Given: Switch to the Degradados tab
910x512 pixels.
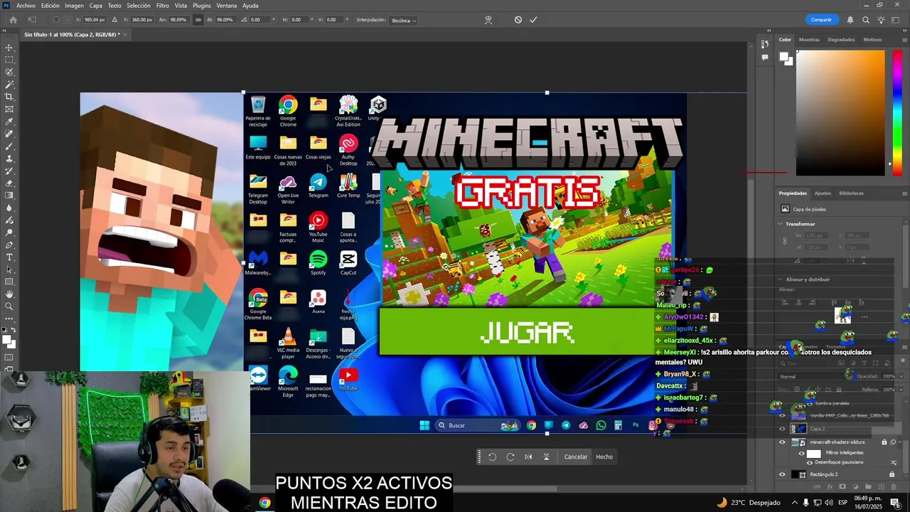Looking at the screenshot, I should (x=841, y=40).
